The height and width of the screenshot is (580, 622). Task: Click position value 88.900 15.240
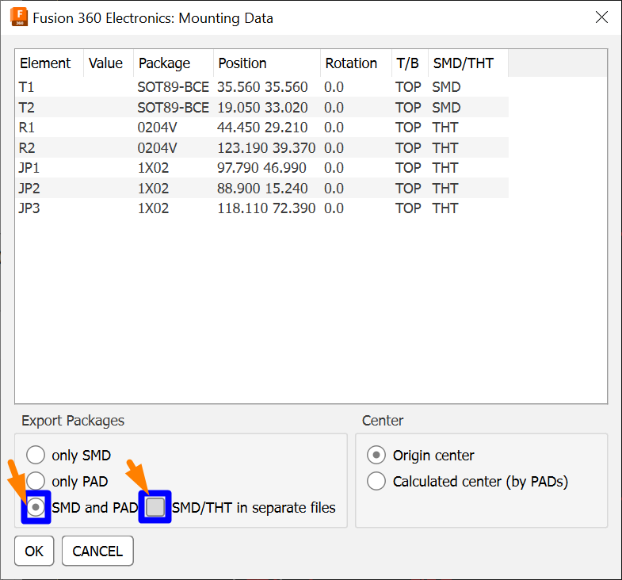[x=262, y=188]
